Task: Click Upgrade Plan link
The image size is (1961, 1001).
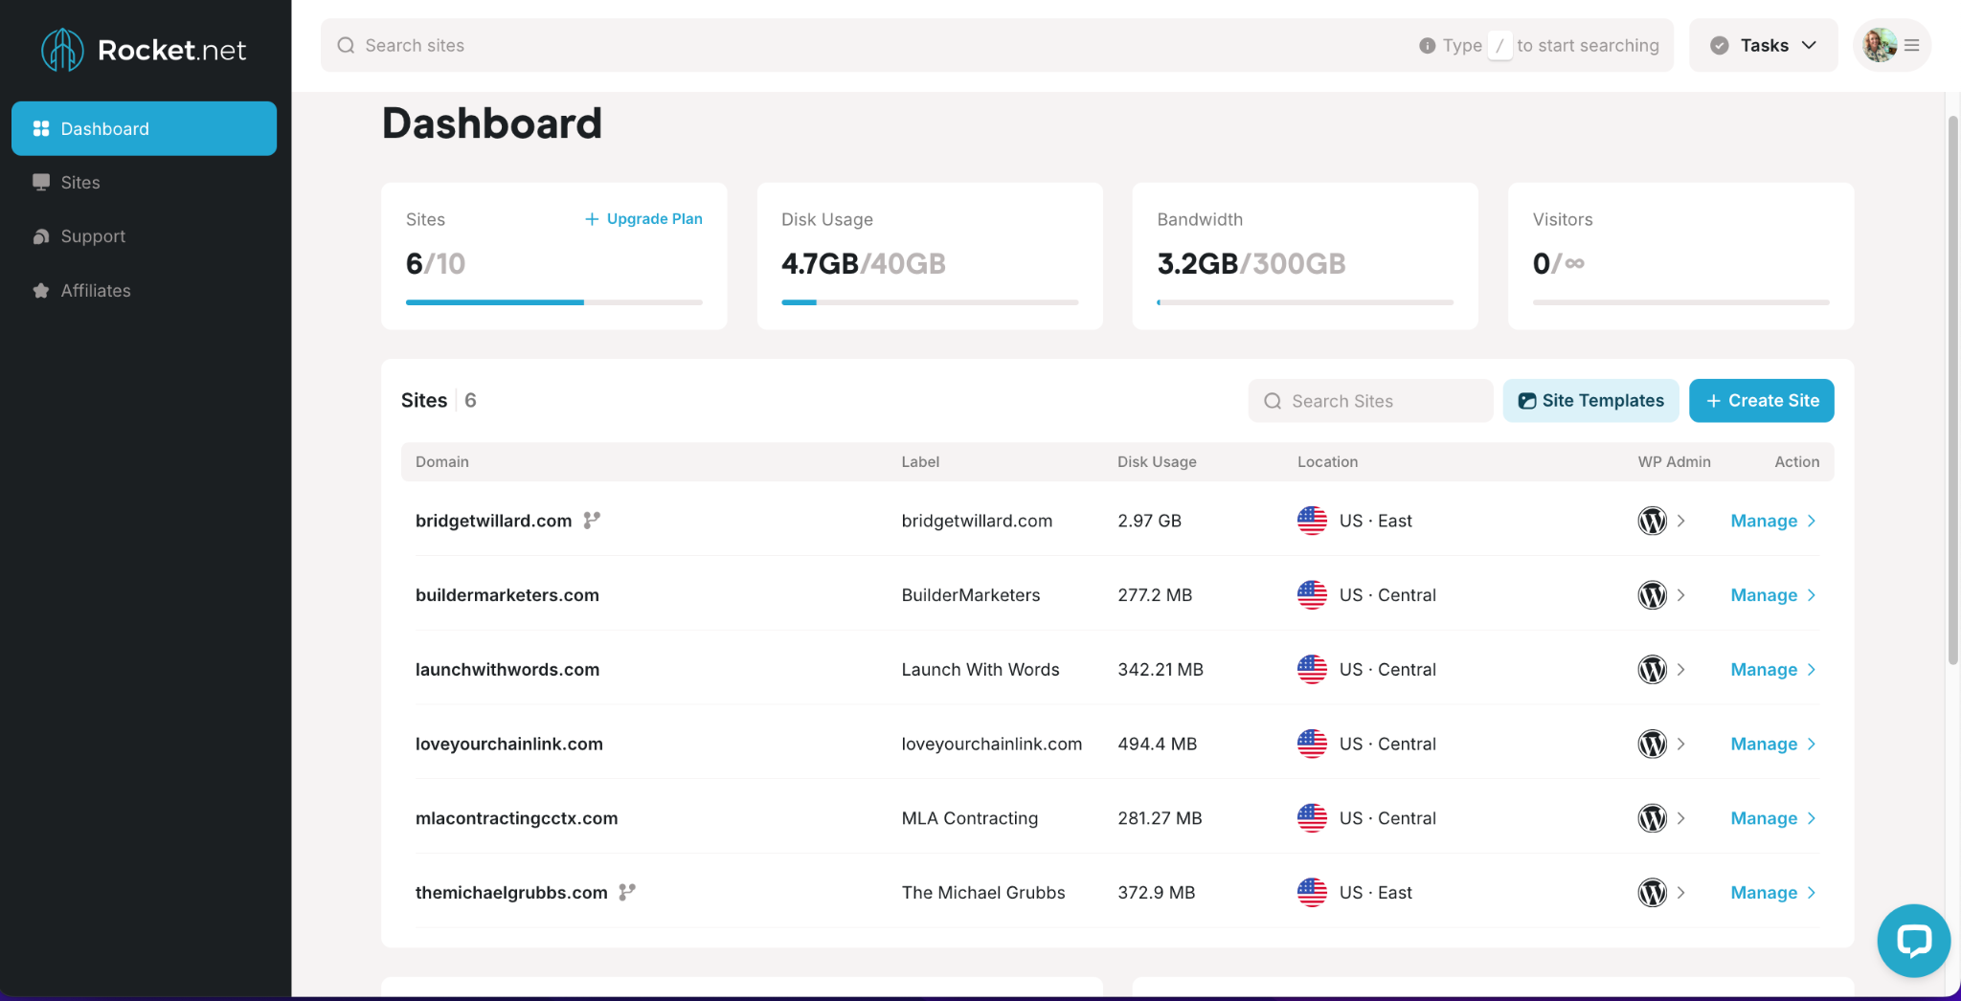Action: click(643, 219)
